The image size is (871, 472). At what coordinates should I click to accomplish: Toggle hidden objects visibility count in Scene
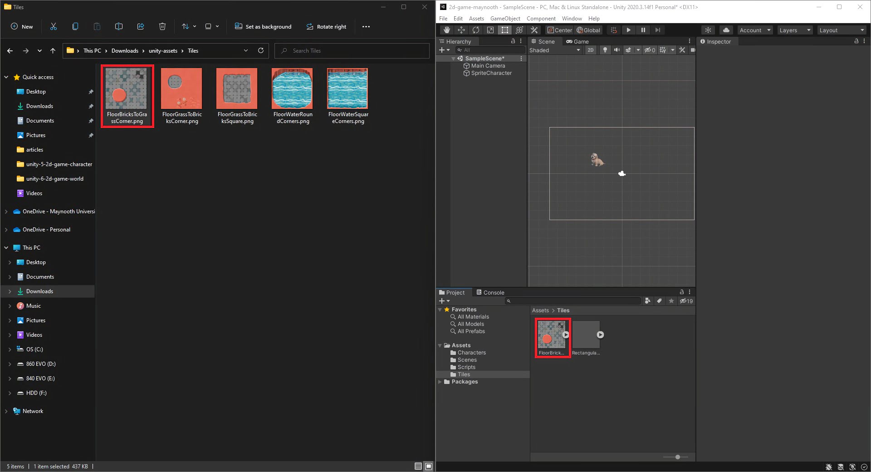[x=650, y=50]
